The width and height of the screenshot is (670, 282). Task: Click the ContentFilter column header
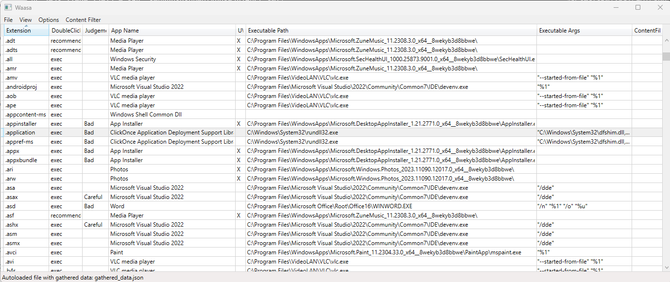[x=647, y=31]
